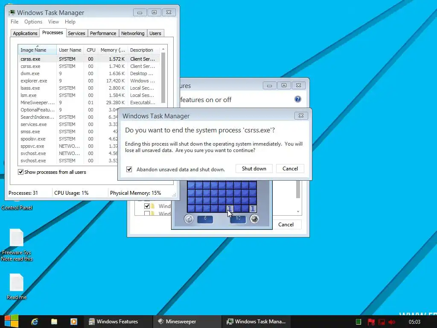Click network status tray icon
Screen dimensions: 437x328
[x=381, y=322]
